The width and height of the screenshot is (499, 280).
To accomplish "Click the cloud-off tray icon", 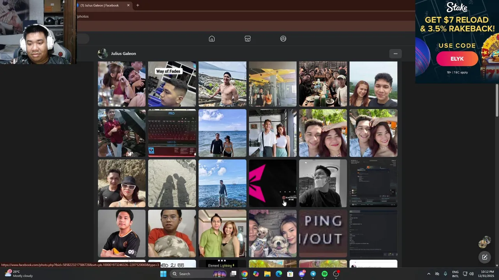I will (x=437, y=274).
